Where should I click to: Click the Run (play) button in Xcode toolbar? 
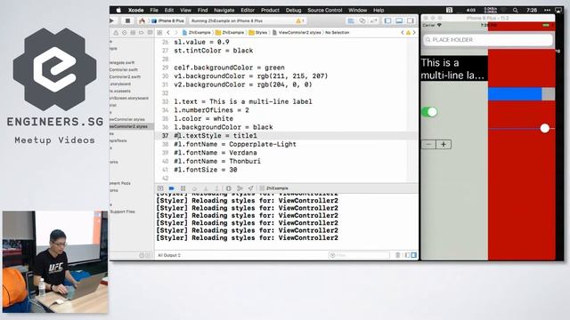(111, 21)
